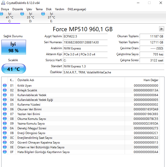Image resolution: width=166 pixels, height=167 pixels.
Task: Open the Yardım menu
Action: click(59, 9)
